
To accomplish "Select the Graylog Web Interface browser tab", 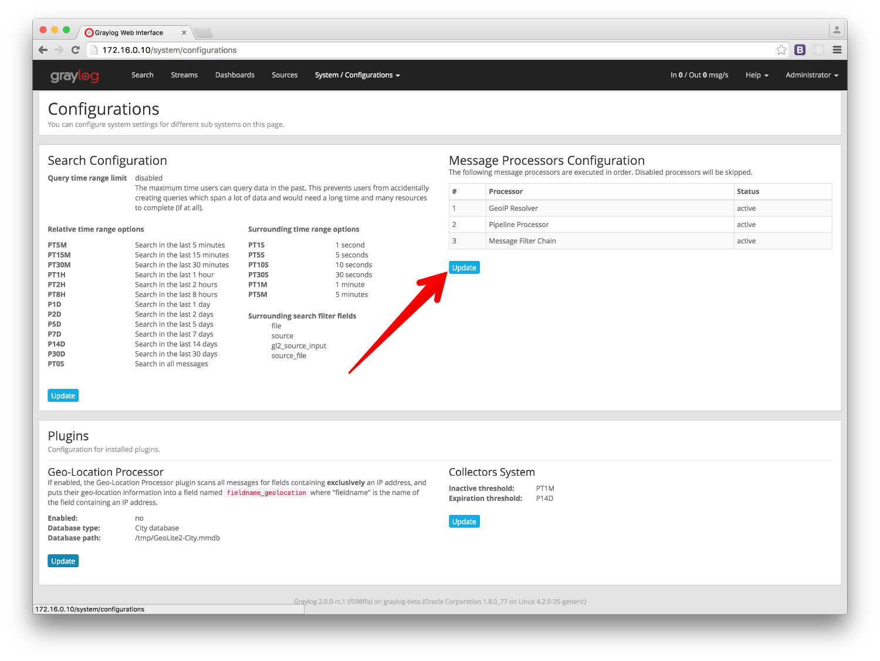I will pos(129,32).
